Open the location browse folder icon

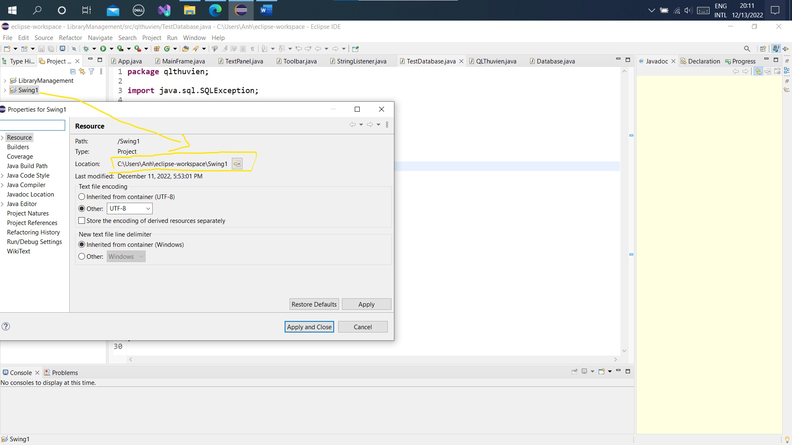click(237, 164)
